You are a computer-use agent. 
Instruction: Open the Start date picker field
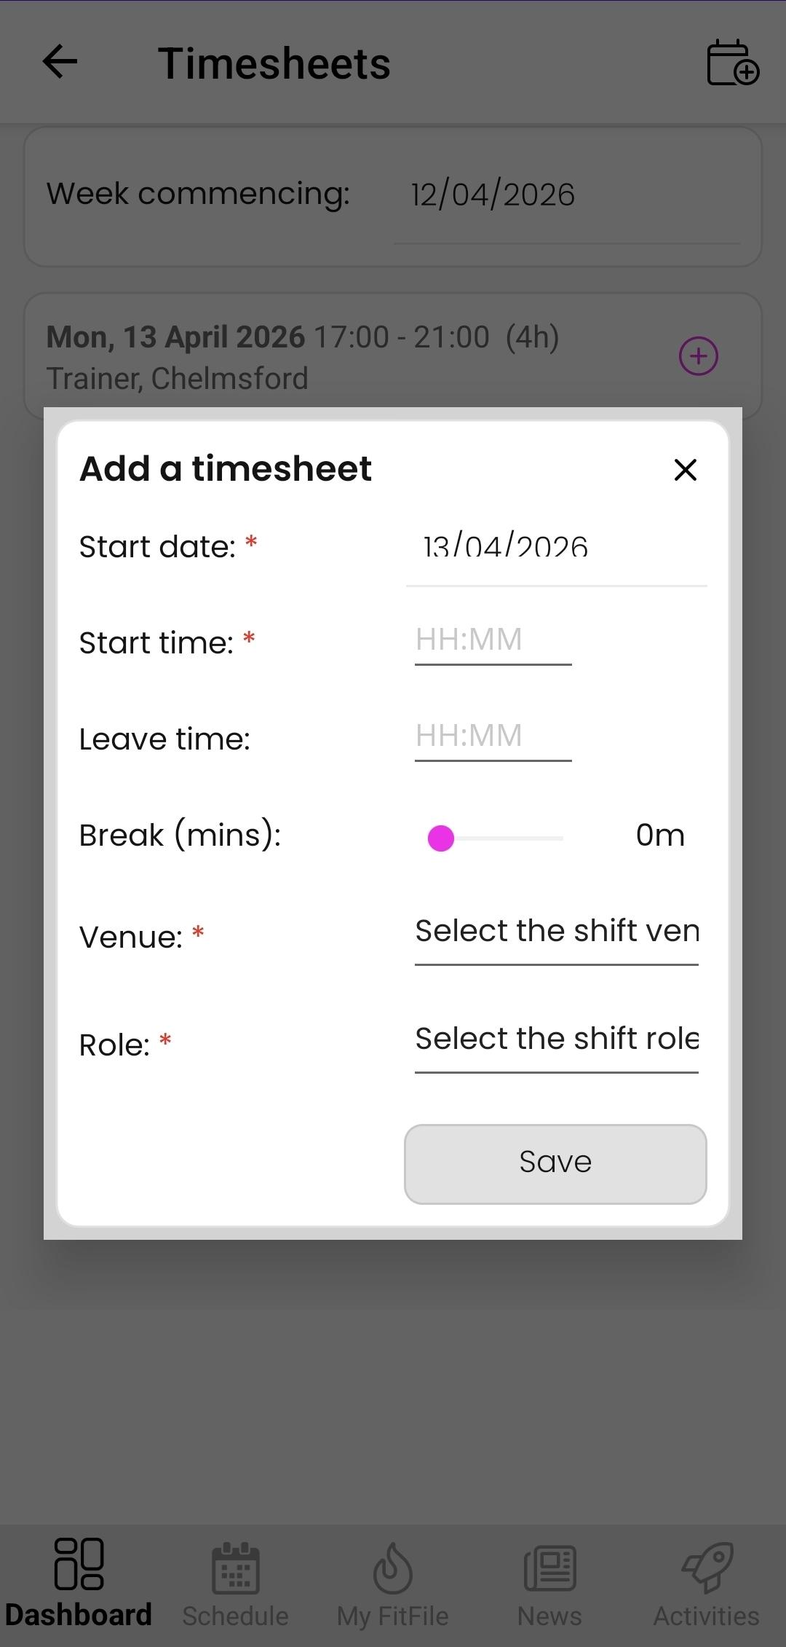pyautogui.click(x=556, y=549)
